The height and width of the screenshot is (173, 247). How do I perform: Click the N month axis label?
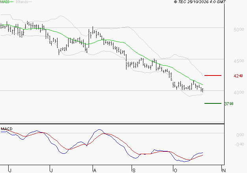tap(224, 170)
